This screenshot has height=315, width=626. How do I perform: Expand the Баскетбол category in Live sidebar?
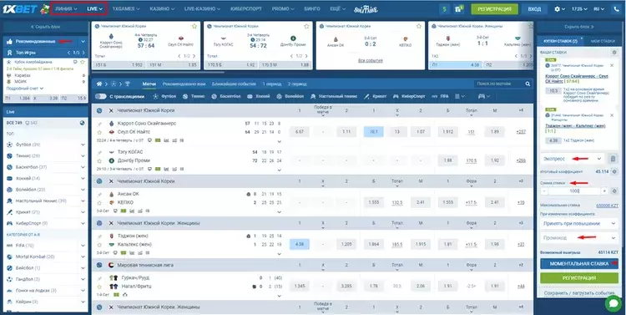tap(83, 167)
